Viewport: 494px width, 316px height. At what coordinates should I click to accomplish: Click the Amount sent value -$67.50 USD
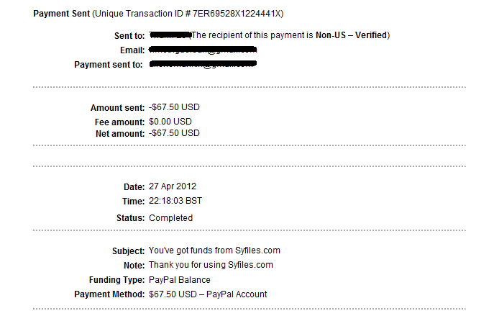pos(174,108)
